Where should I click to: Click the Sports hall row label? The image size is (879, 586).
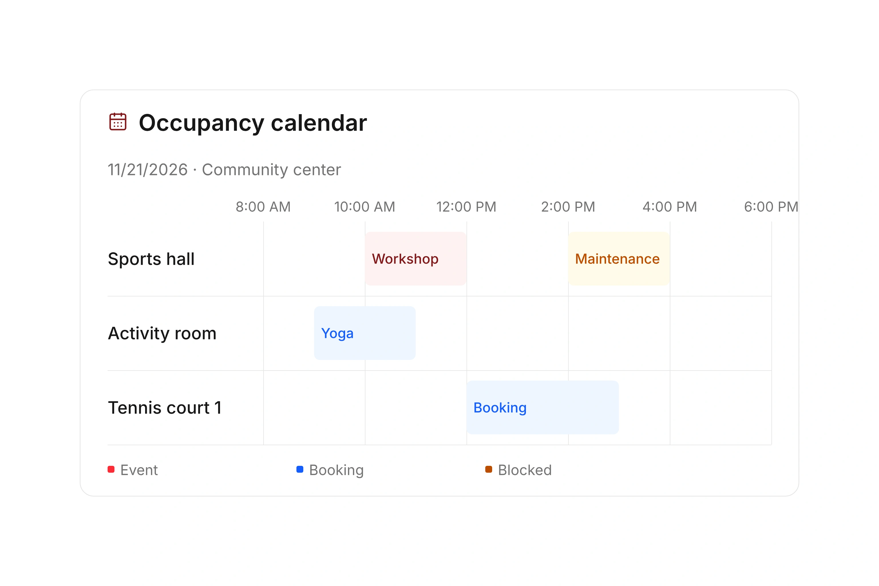(151, 259)
